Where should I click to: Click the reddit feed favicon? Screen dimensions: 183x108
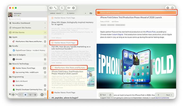coord(14,72)
